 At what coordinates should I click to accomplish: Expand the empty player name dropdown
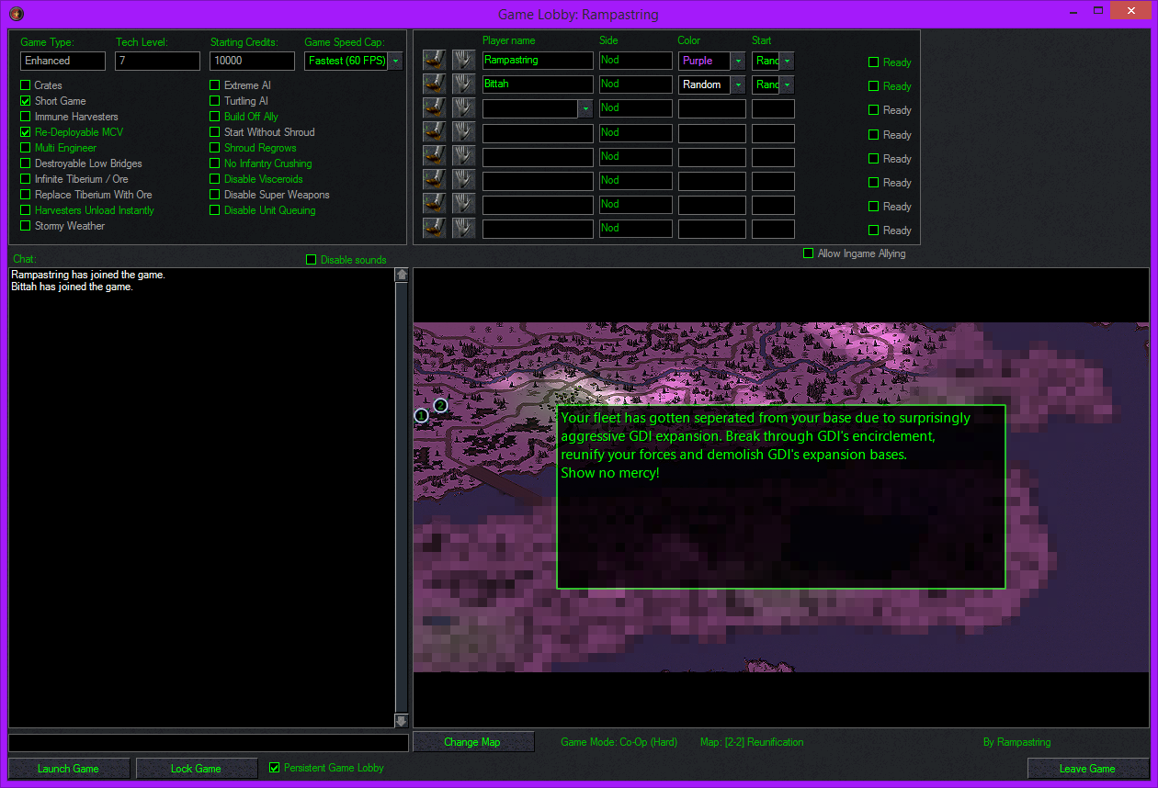coord(585,108)
